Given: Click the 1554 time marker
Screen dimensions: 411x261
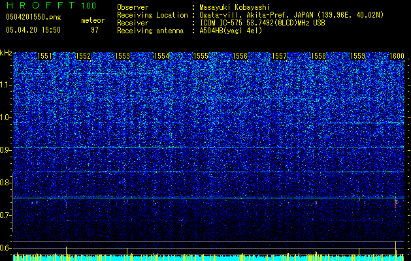Looking at the screenshot, I should click(x=162, y=56).
